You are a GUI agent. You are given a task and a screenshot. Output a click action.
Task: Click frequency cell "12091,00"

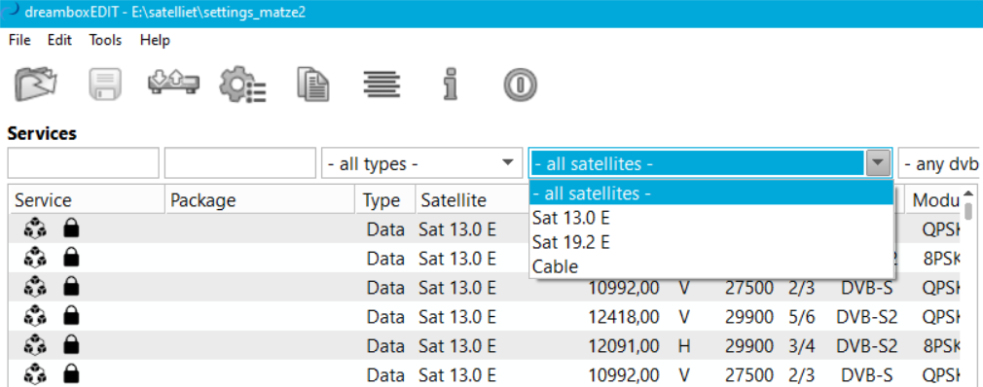[x=623, y=346]
